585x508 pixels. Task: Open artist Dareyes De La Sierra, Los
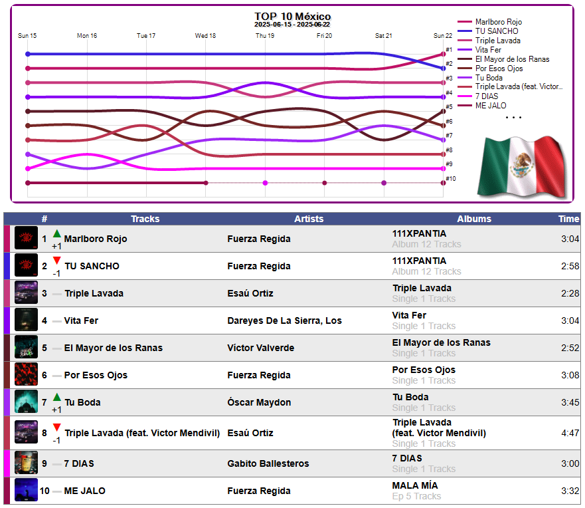285,320
